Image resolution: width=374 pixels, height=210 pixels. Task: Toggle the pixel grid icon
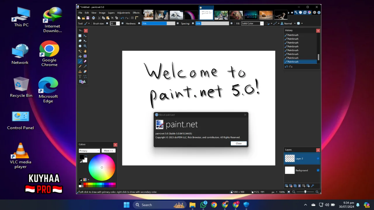click(132, 18)
